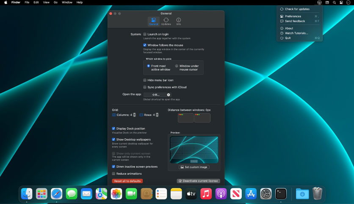Select Window under mouse cursor option
354x204 pixels.
[x=177, y=66]
